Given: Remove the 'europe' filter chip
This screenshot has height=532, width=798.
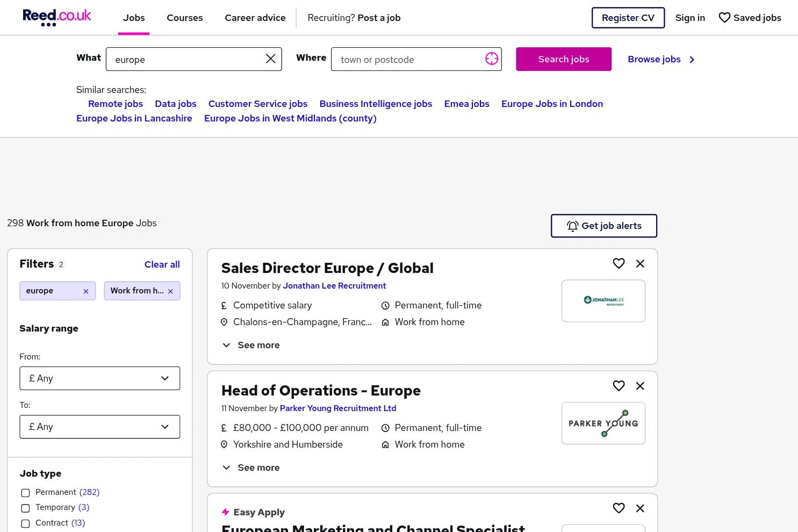Looking at the screenshot, I should [x=86, y=291].
